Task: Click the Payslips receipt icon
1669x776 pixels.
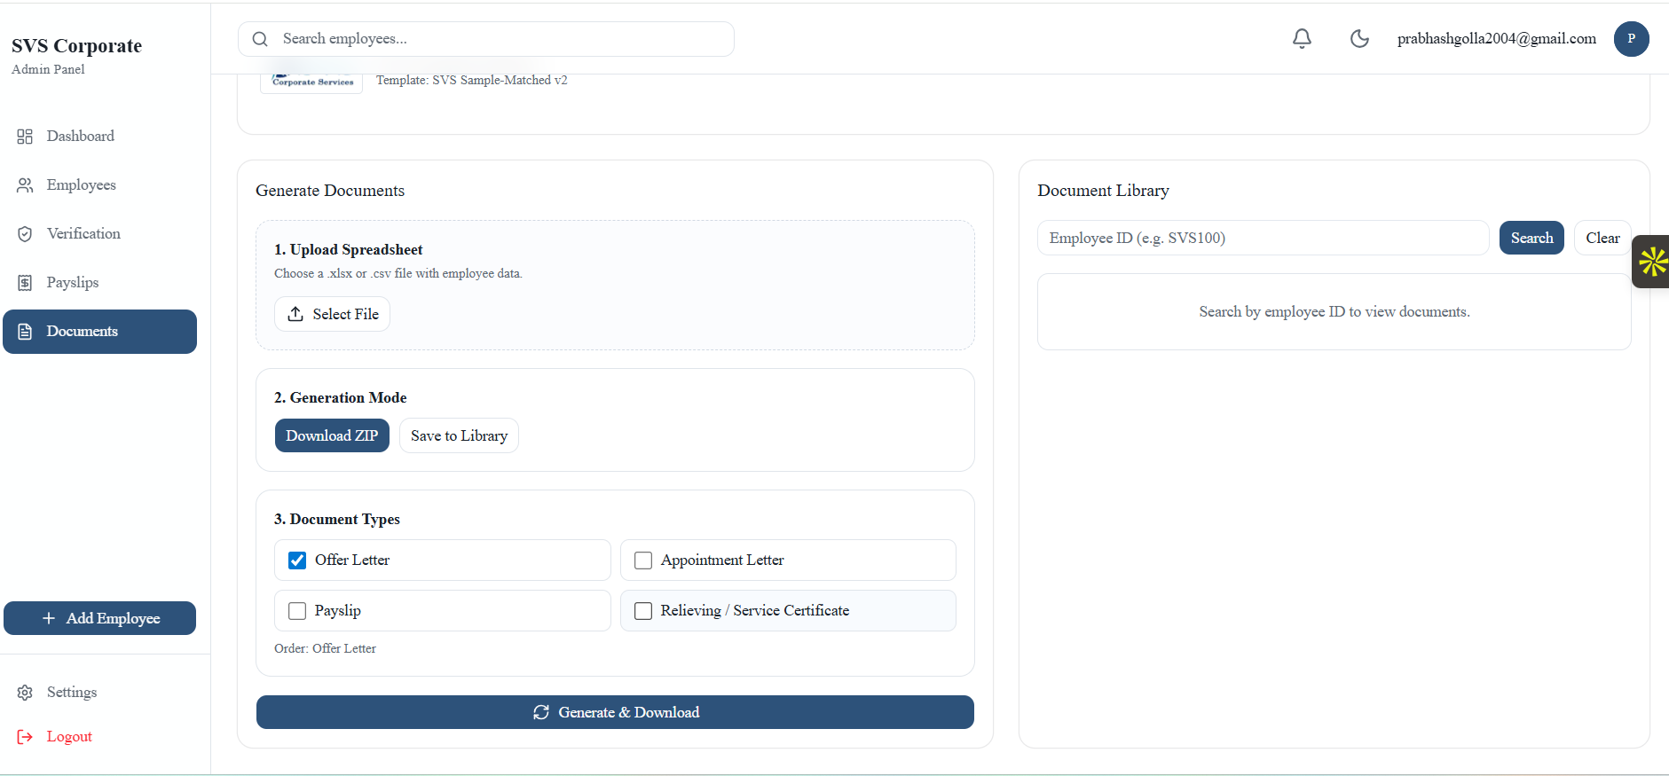Action: [25, 283]
